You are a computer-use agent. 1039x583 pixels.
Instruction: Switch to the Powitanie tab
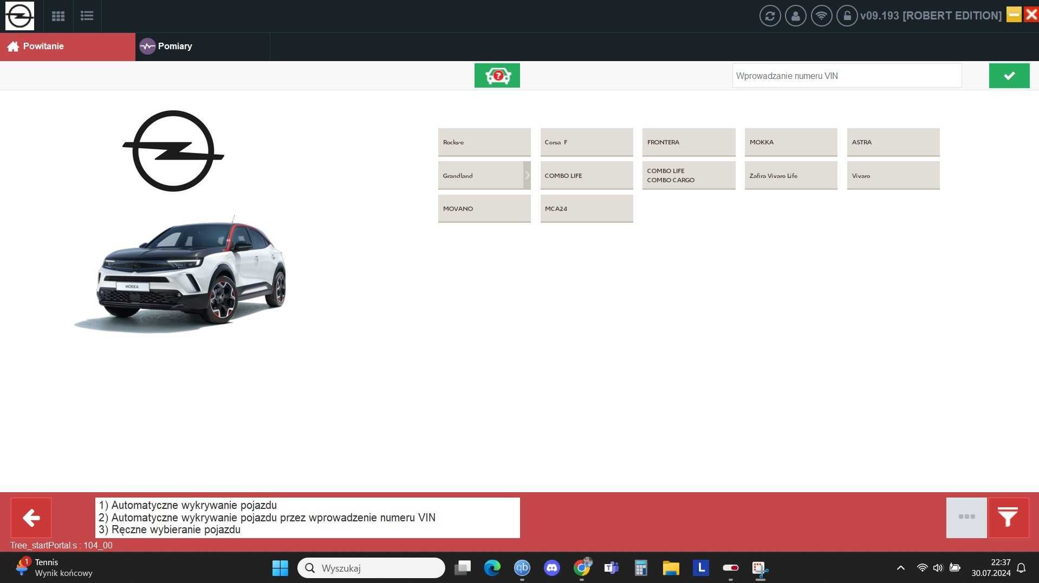click(x=68, y=47)
